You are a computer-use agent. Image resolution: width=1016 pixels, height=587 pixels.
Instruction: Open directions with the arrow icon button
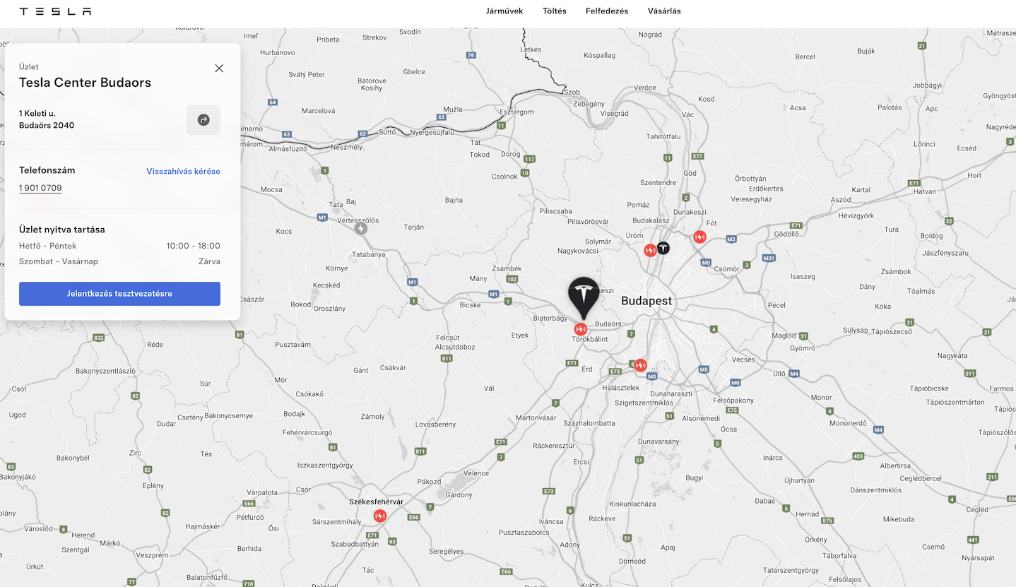[x=203, y=120]
